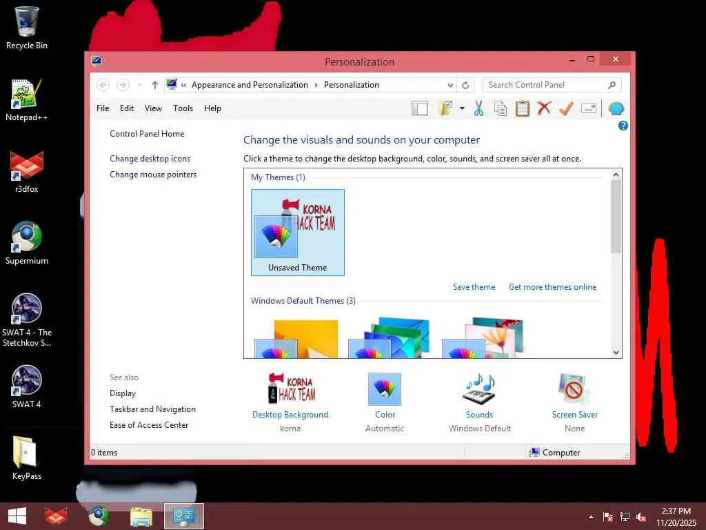Click the Save theme link

[x=474, y=287]
